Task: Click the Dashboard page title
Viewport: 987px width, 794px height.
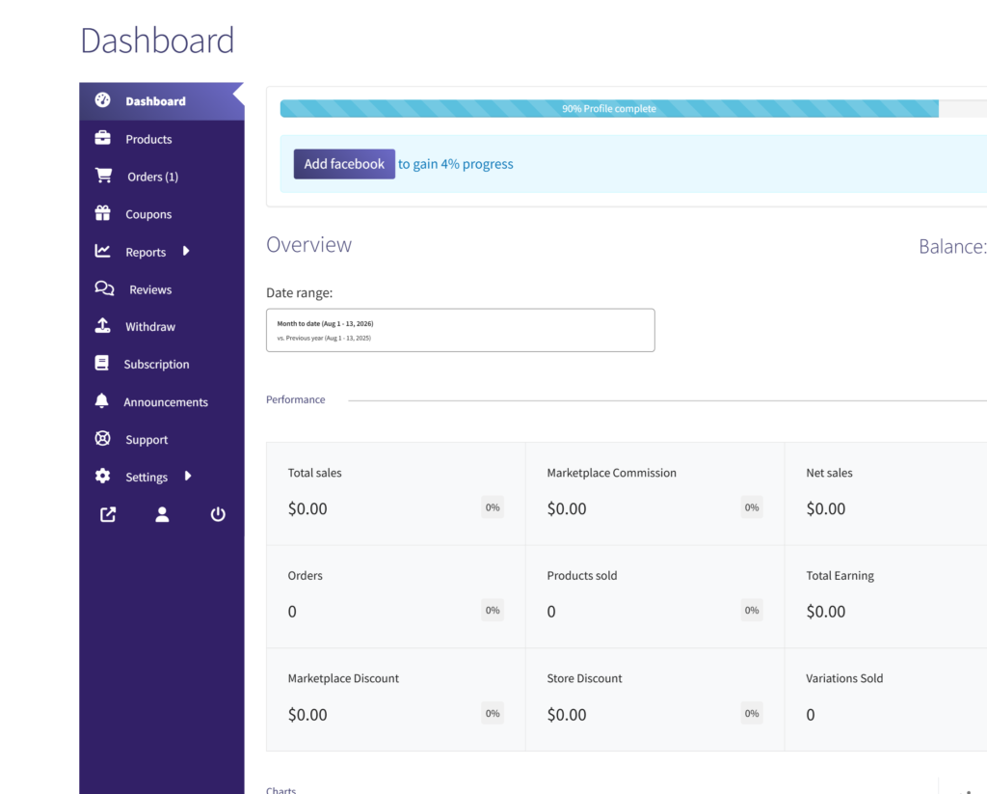Action: (x=157, y=41)
